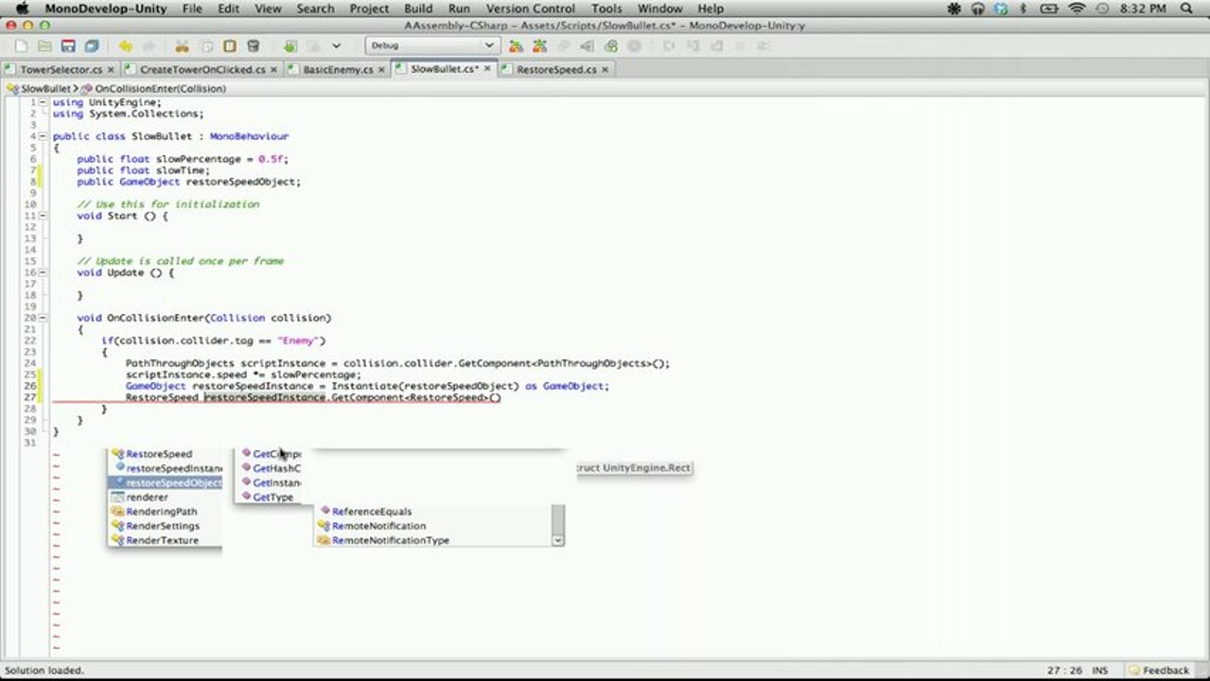Click the Paste clipboard toolbar icon

[230, 45]
